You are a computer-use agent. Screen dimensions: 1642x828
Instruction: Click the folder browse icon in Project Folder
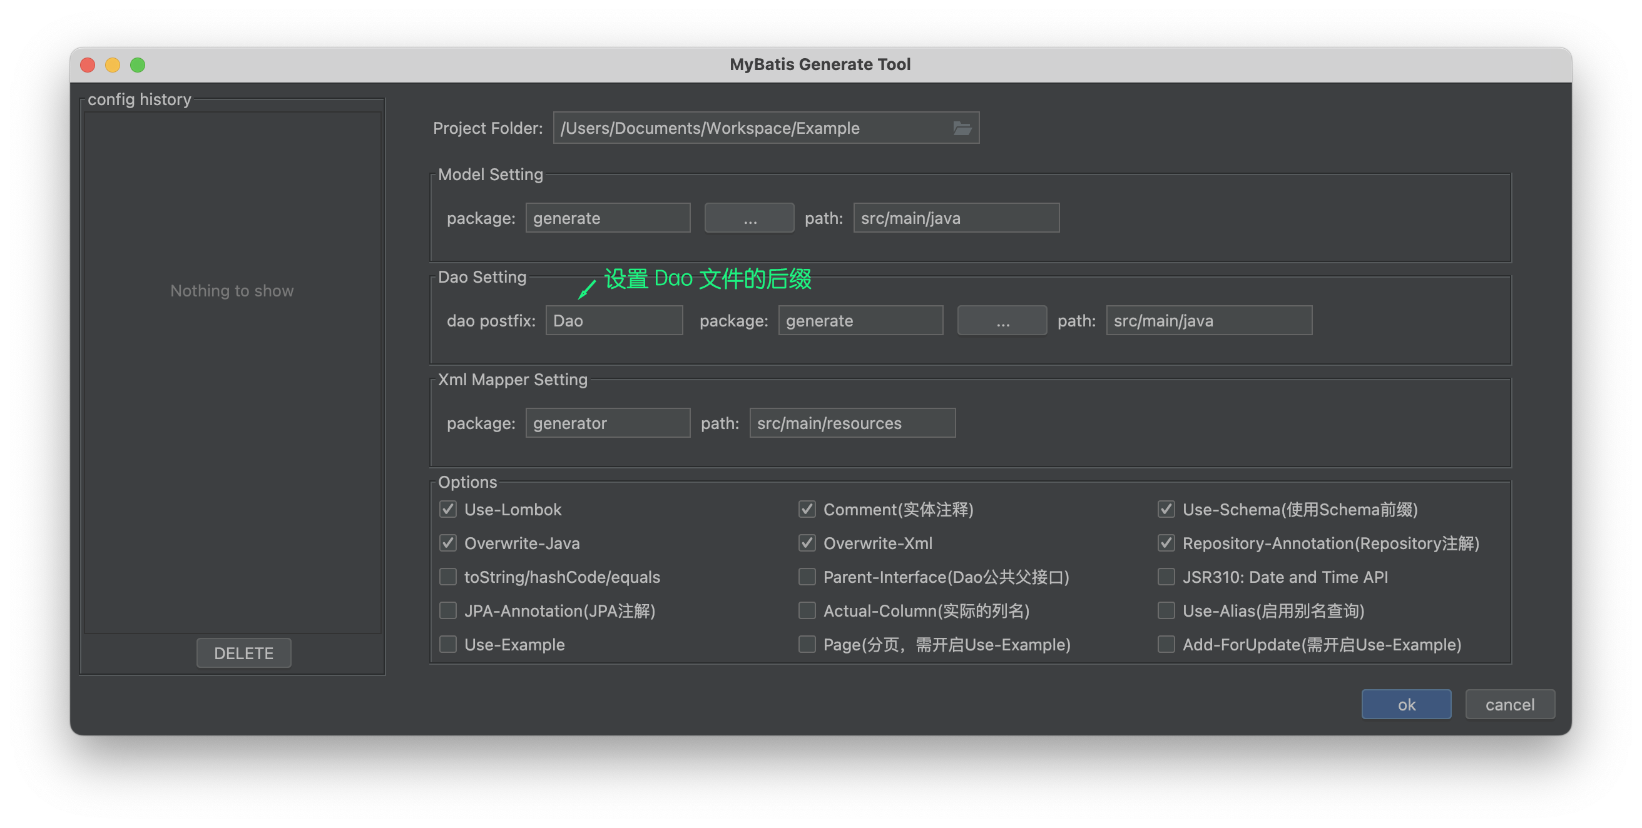pos(962,128)
